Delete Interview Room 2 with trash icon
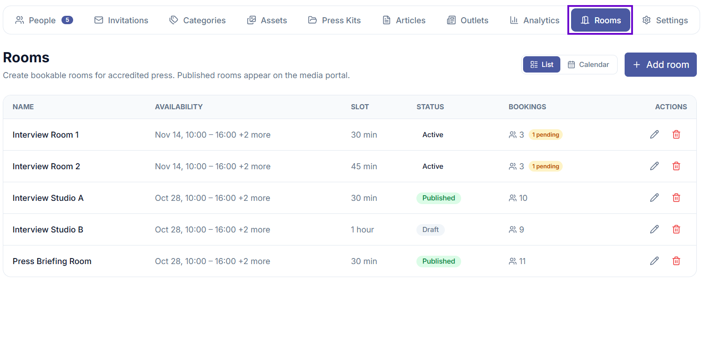The width and height of the screenshot is (708, 338). 676,166
